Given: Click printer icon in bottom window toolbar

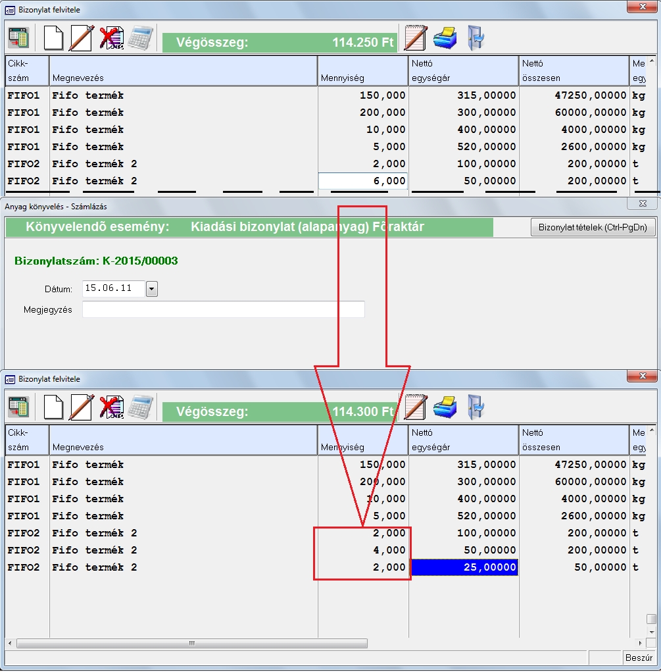Looking at the screenshot, I should (x=445, y=407).
